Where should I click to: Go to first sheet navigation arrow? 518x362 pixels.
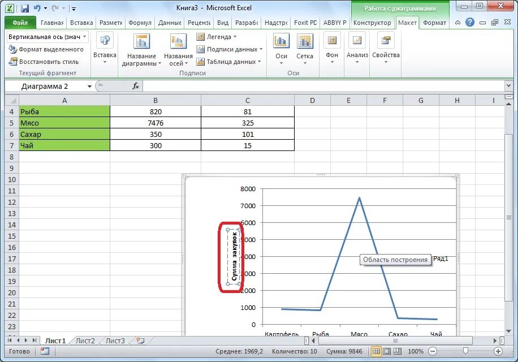pos(10,340)
